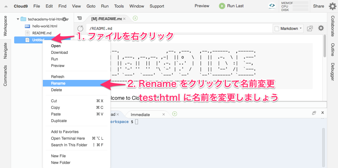The width and height of the screenshot is (338, 168).
Task: Open preview settings gear next to Markdown
Action: (321, 28)
